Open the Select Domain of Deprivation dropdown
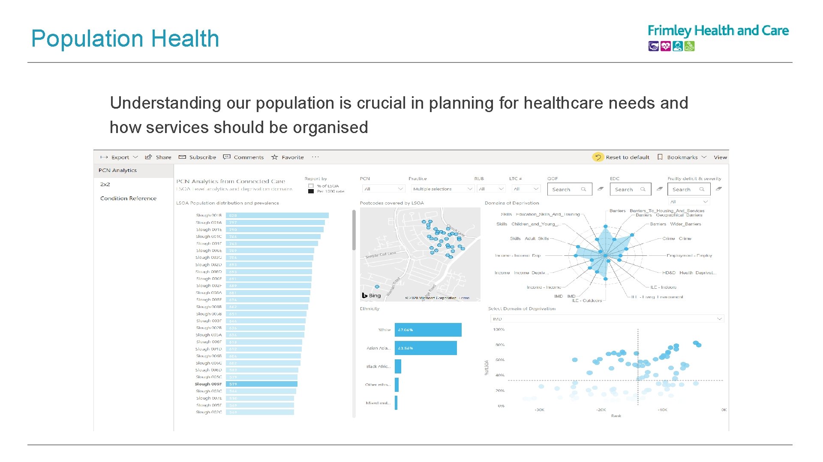 [606, 318]
